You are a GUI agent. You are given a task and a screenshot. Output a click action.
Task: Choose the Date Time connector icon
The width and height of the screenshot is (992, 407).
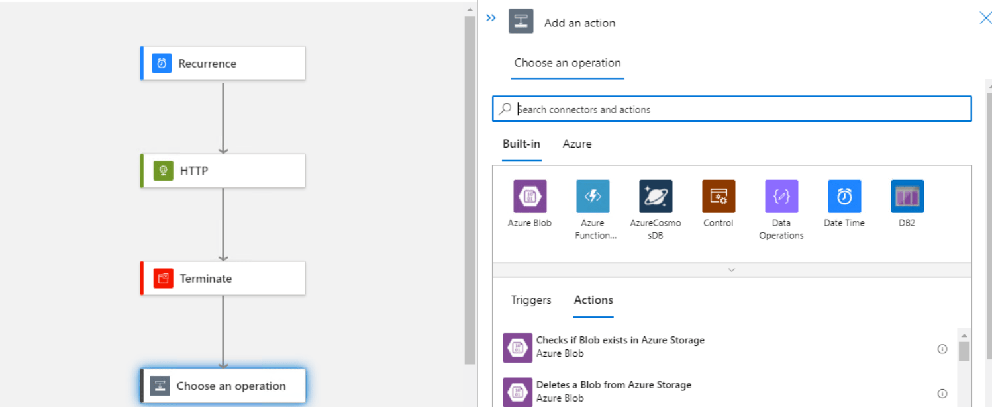click(x=844, y=197)
